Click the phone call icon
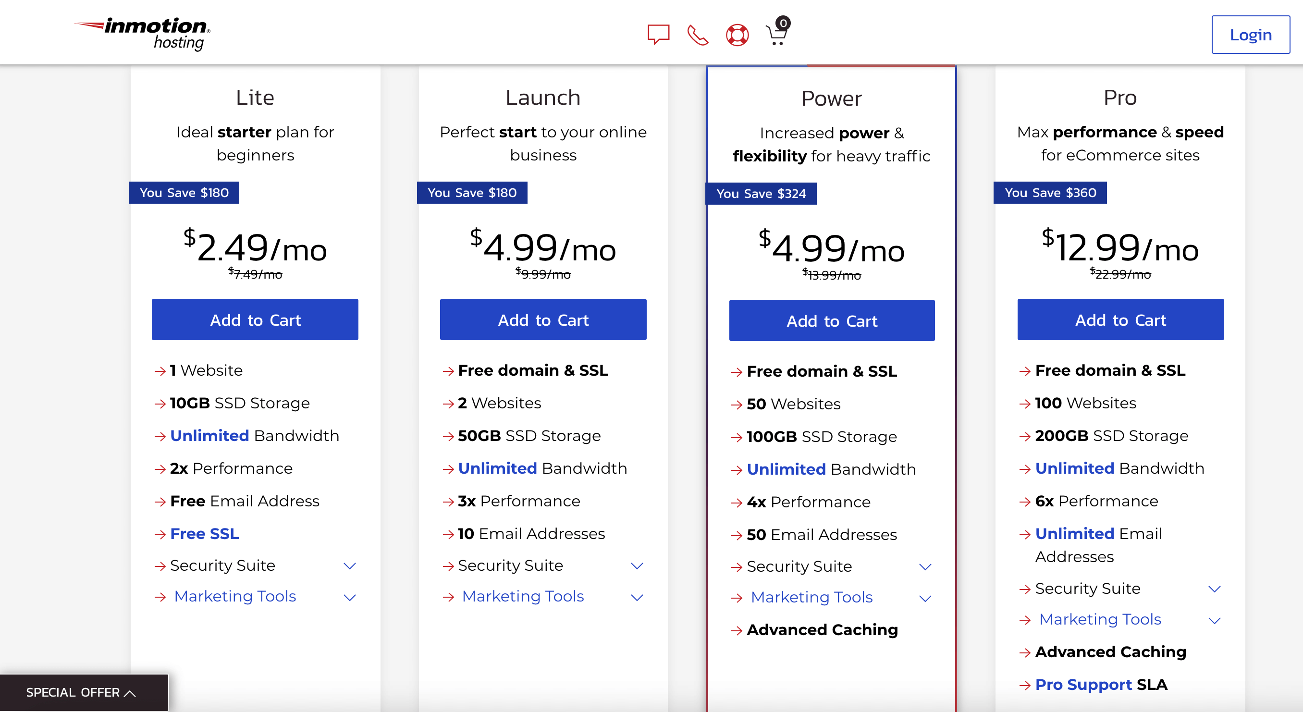Image resolution: width=1303 pixels, height=712 pixels. (x=698, y=35)
